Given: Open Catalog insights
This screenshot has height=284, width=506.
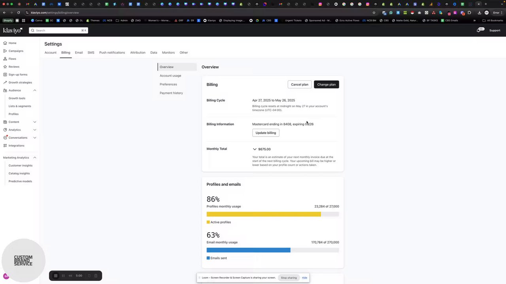Looking at the screenshot, I should click(x=19, y=173).
